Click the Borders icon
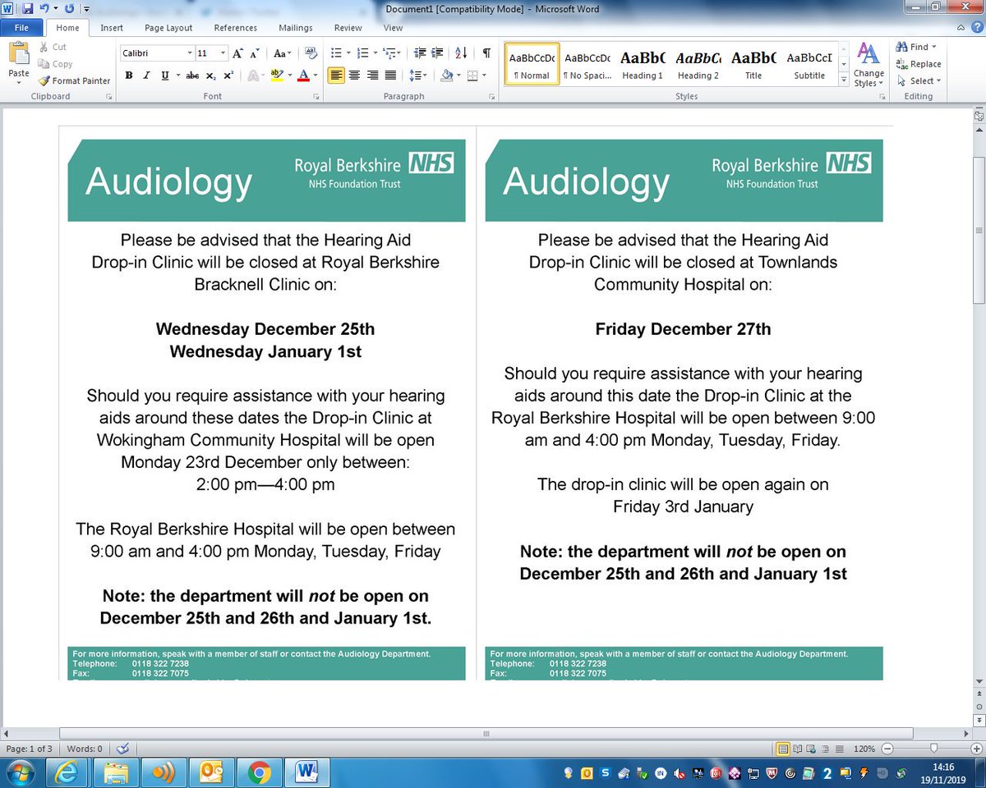The height and width of the screenshot is (788, 986). pyautogui.click(x=472, y=76)
